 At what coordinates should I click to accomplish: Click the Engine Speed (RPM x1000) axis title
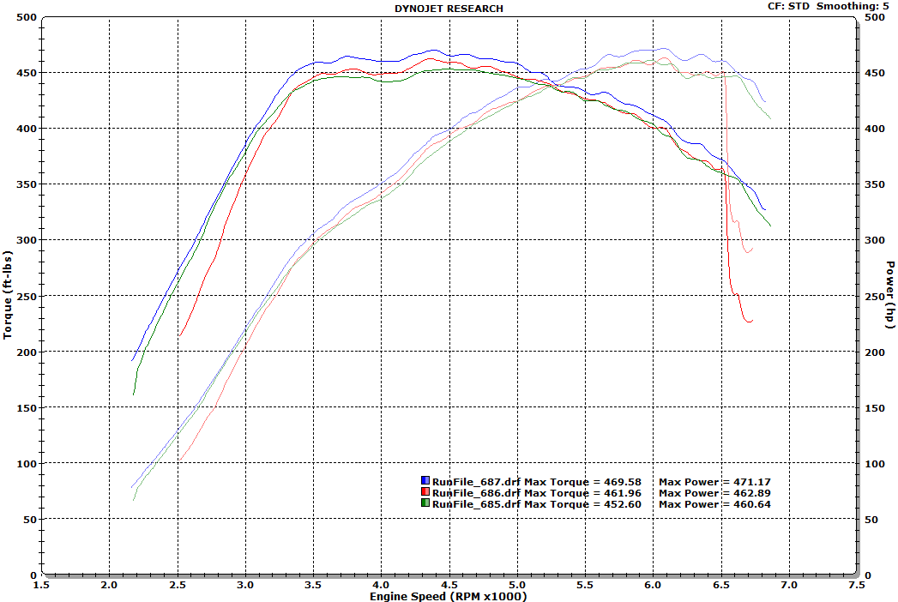tap(449, 596)
